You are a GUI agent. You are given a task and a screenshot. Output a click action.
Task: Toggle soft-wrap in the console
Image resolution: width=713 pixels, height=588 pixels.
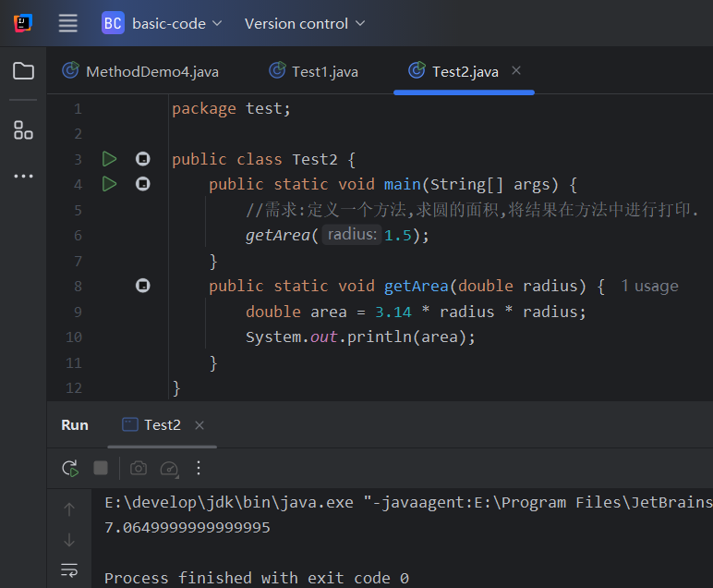click(69, 570)
